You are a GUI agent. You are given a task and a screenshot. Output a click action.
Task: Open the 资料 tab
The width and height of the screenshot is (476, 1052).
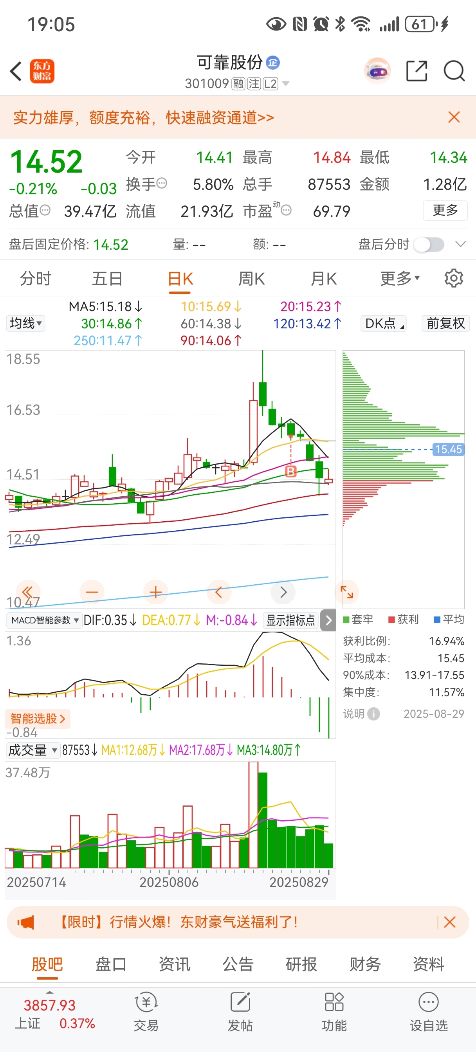(x=429, y=964)
